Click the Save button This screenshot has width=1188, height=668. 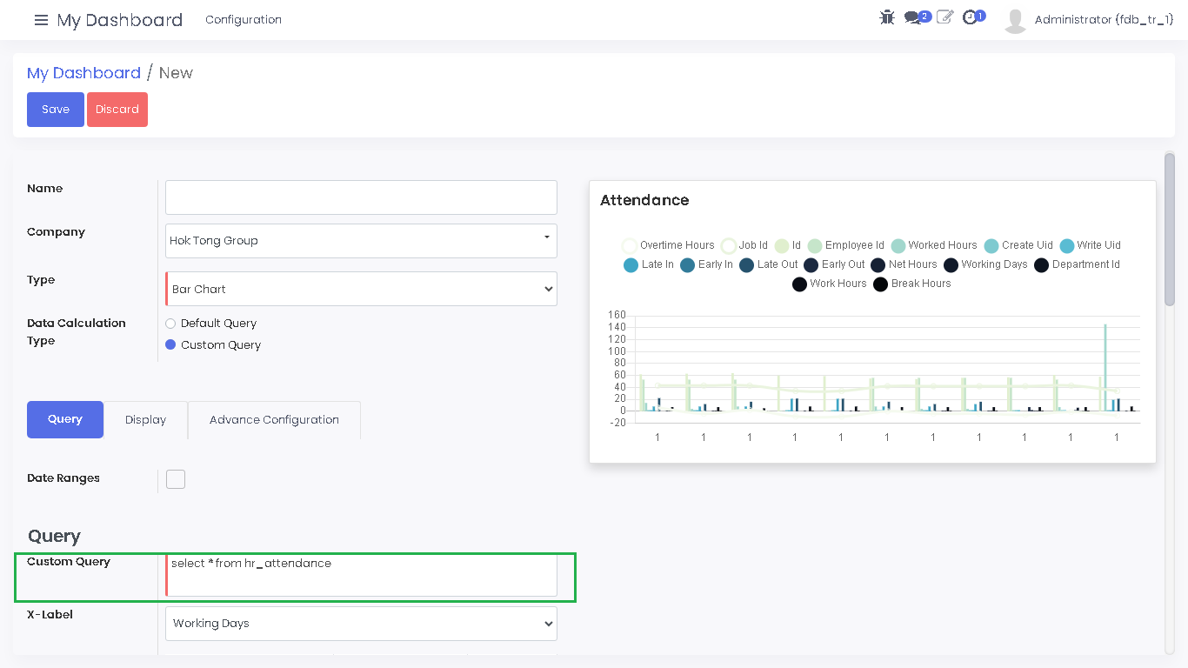coord(56,110)
